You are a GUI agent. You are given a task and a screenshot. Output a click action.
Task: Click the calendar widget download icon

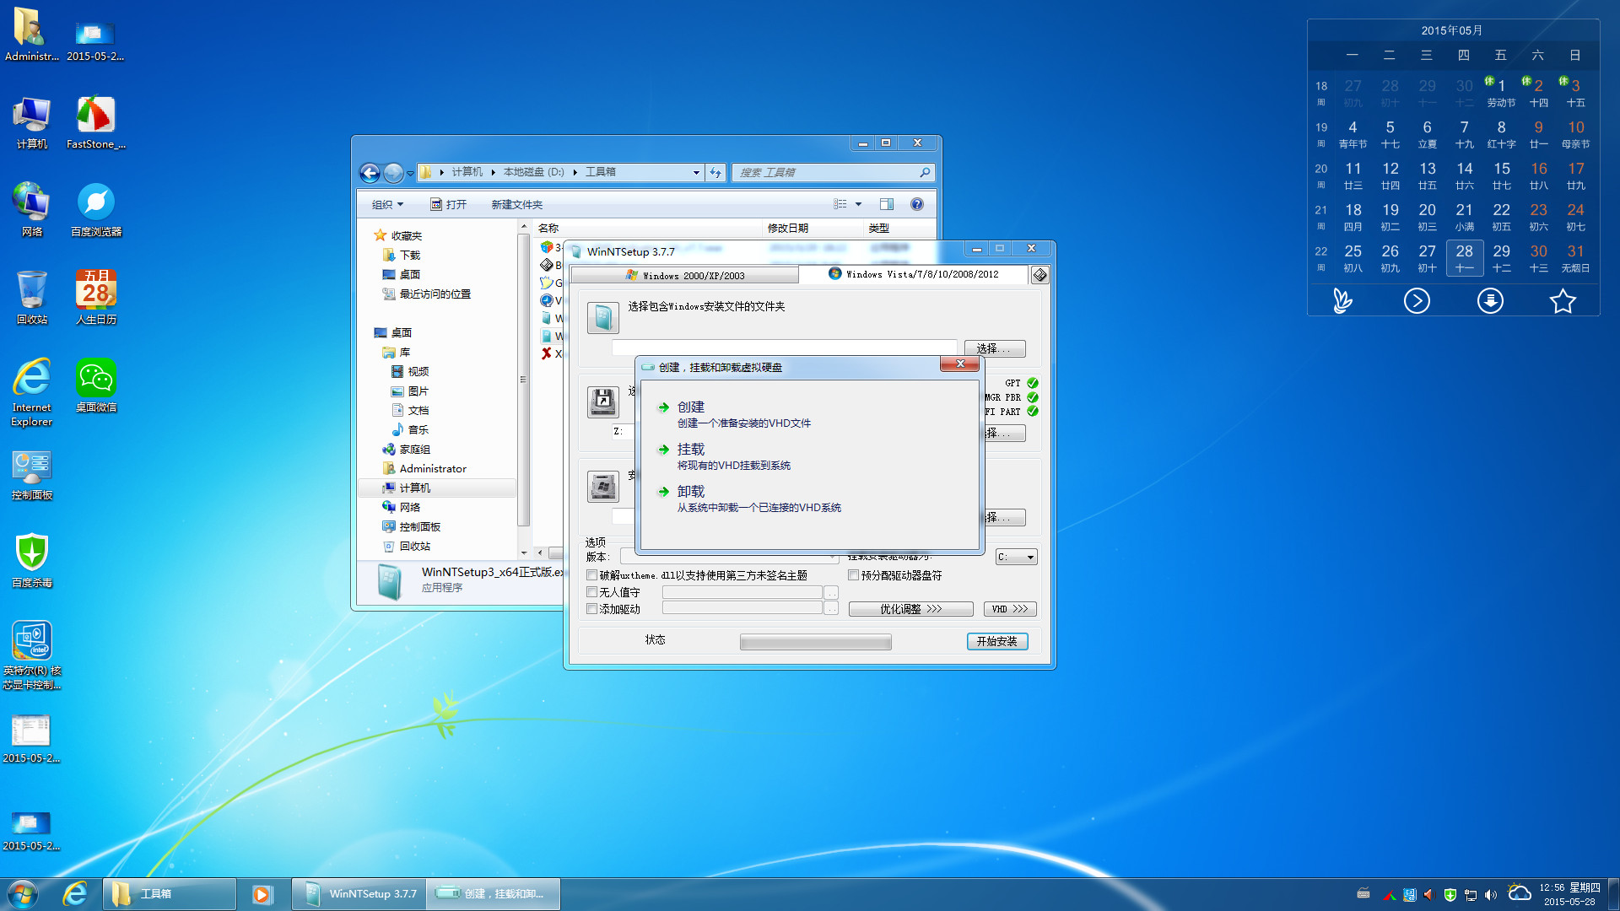[1490, 300]
